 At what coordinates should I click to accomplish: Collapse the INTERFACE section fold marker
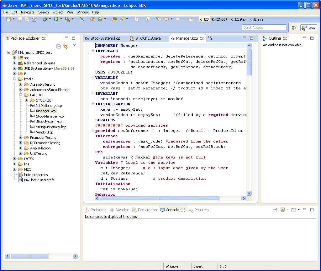click(x=93, y=51)
